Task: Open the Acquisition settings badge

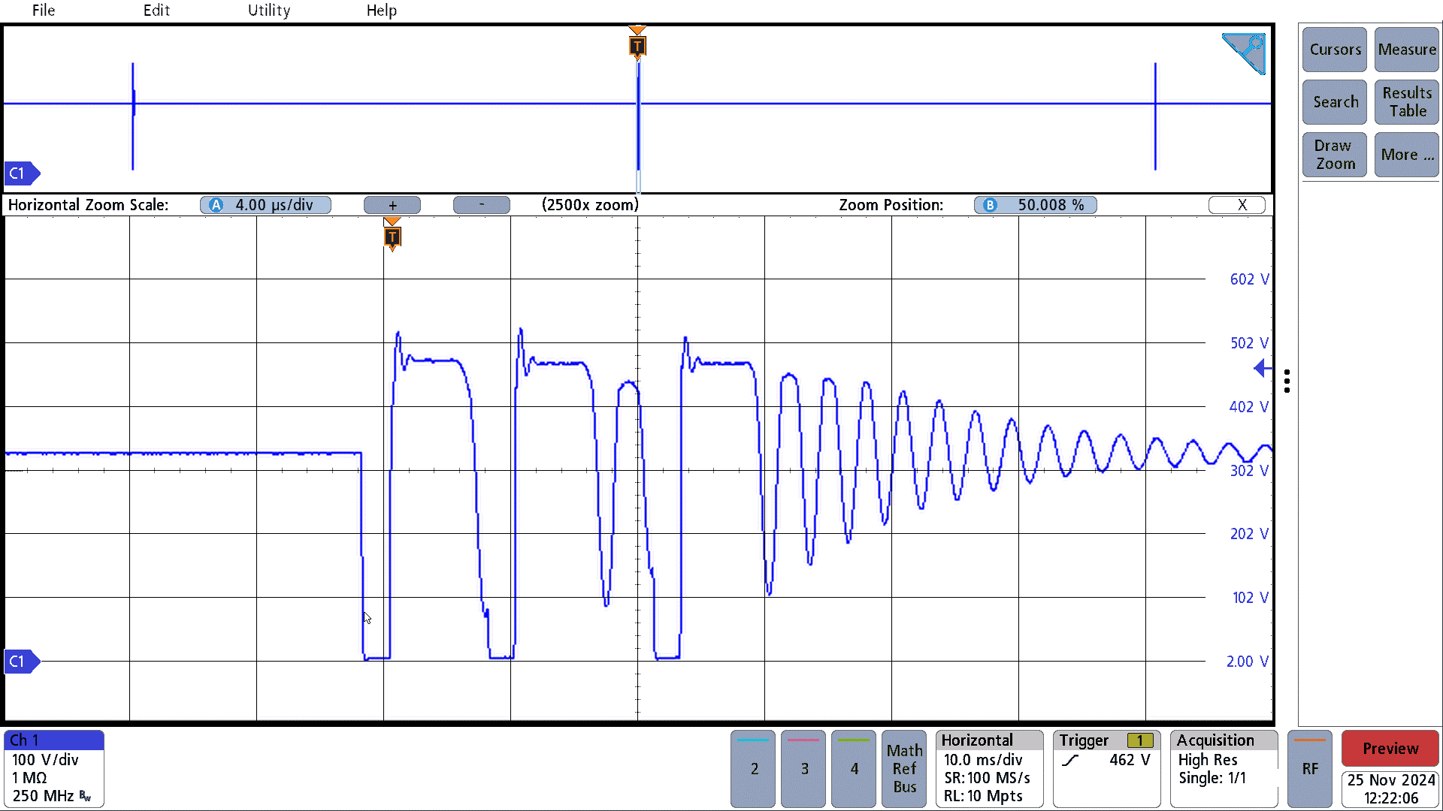Action: pos(1224,769)
